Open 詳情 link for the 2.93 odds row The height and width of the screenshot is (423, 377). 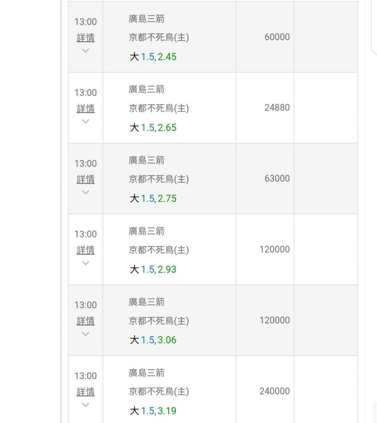point(86,250)
